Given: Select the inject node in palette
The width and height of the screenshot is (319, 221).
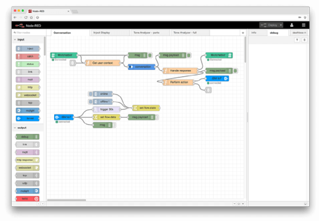Looking at the screenshot, I should pyautogui.click(x=28, y=48).
